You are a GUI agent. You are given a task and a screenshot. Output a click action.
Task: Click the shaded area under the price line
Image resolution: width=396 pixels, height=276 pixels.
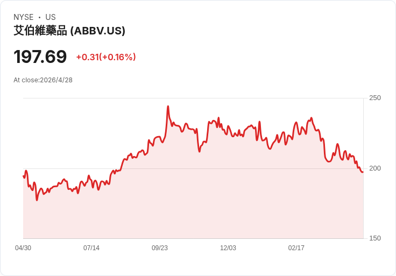click(215, 204)
